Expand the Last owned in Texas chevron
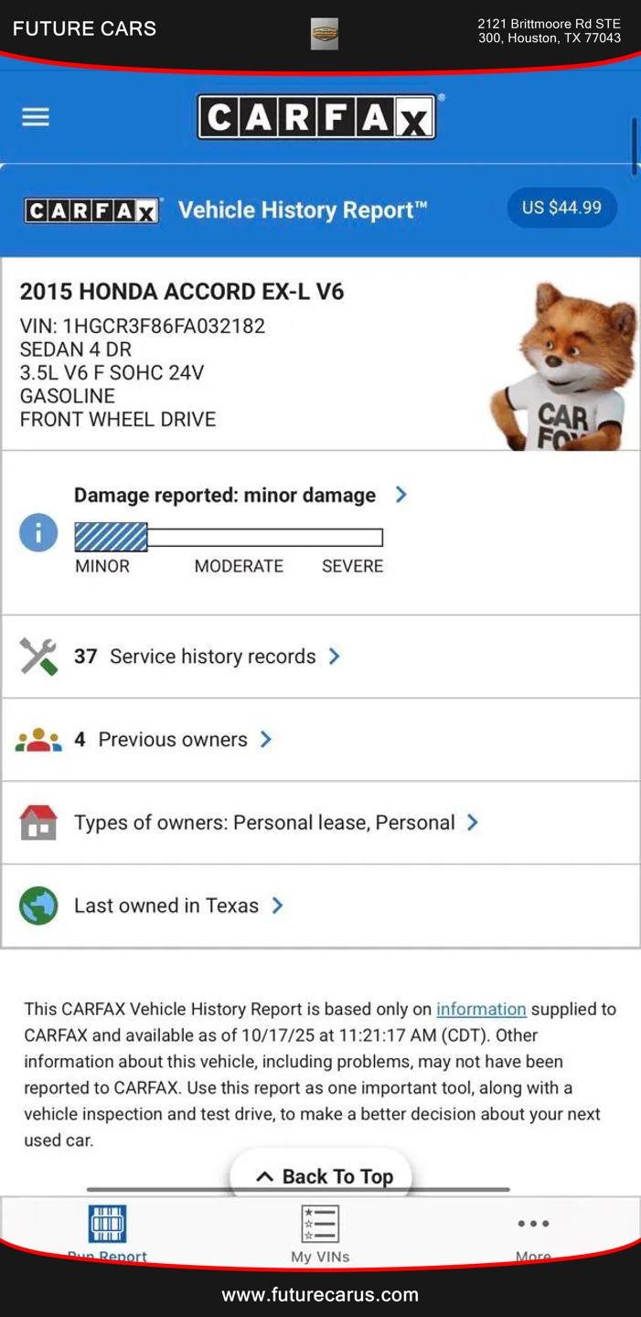This screenshot has height=1317, width=641. [278, 905]
